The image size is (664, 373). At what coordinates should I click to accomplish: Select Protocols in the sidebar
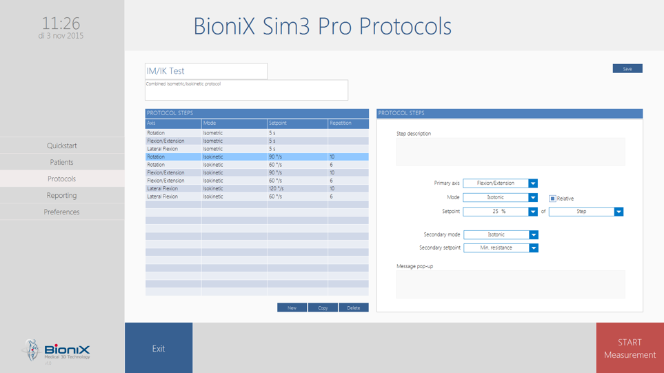[62, 179]
